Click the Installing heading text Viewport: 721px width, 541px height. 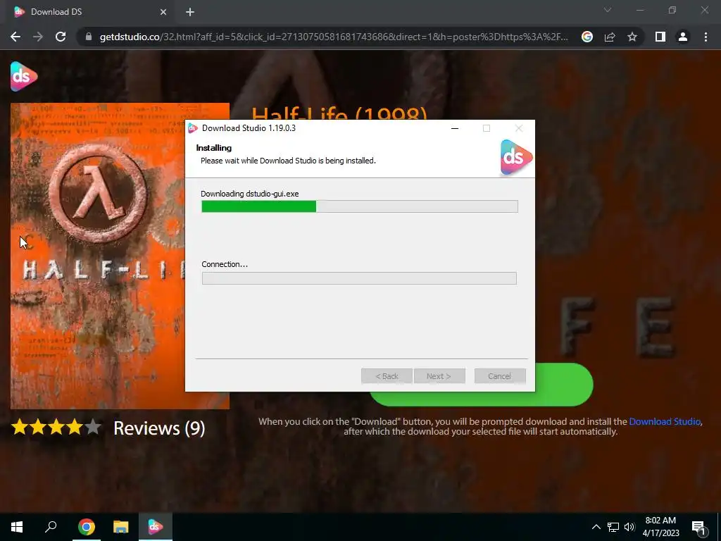(x=214, y=148)
